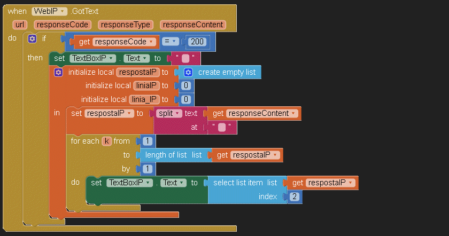Image resolution: width=449 pixels, height=236 pixels.
Task: Click the loop variable k name
Action: (106, 141)
